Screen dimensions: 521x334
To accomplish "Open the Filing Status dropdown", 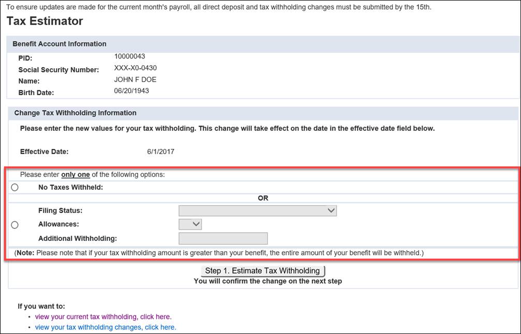I will tap(257, 210).
